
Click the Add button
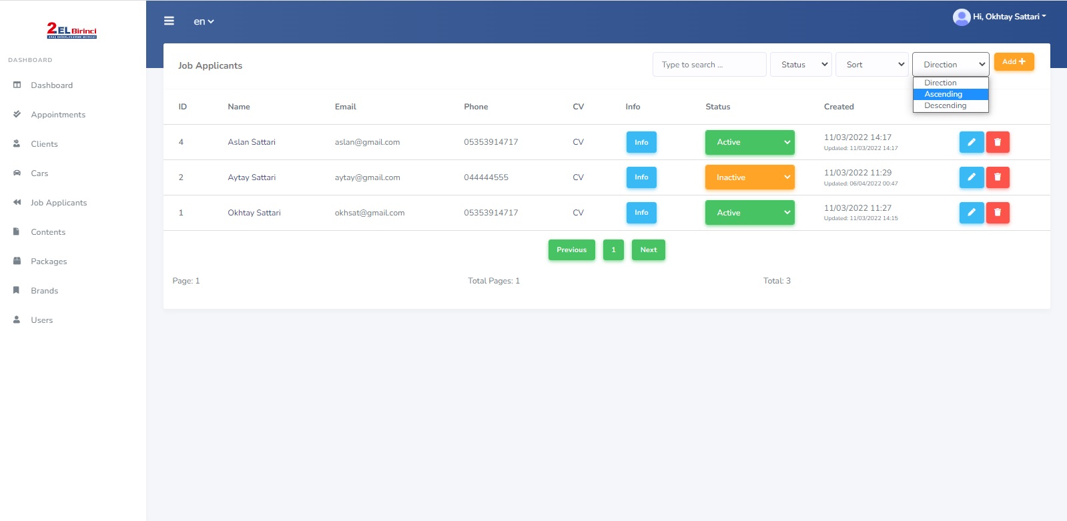(1014, 62)
